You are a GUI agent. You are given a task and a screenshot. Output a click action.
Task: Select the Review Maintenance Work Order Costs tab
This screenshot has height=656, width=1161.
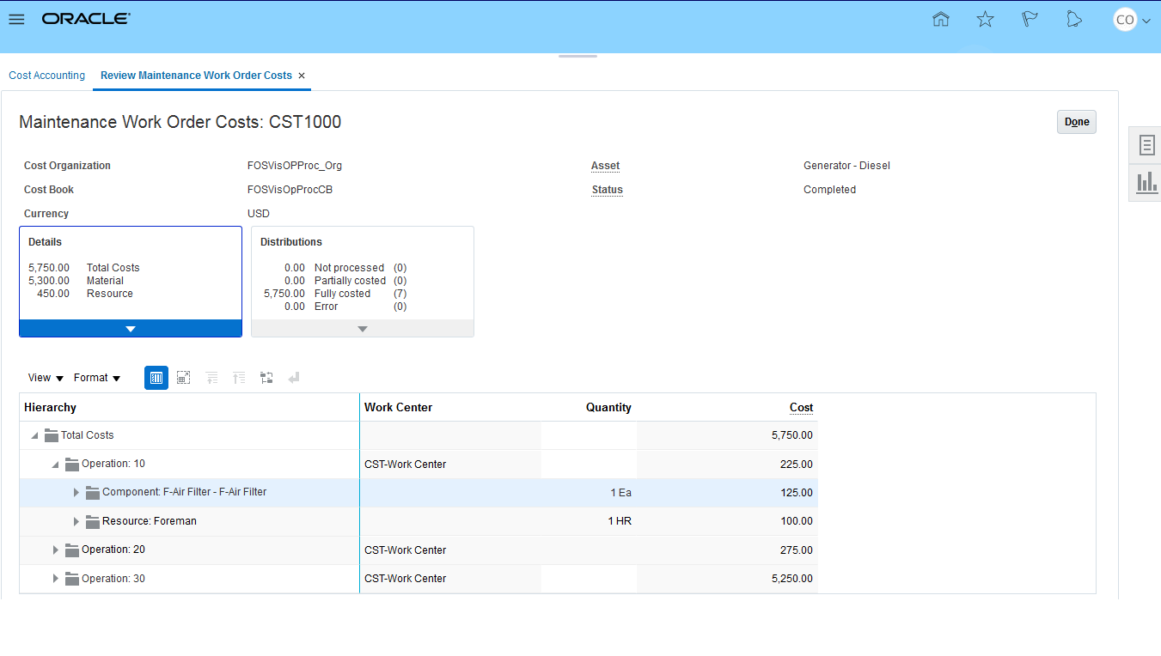pyautogui.click(x=196, y=76)
